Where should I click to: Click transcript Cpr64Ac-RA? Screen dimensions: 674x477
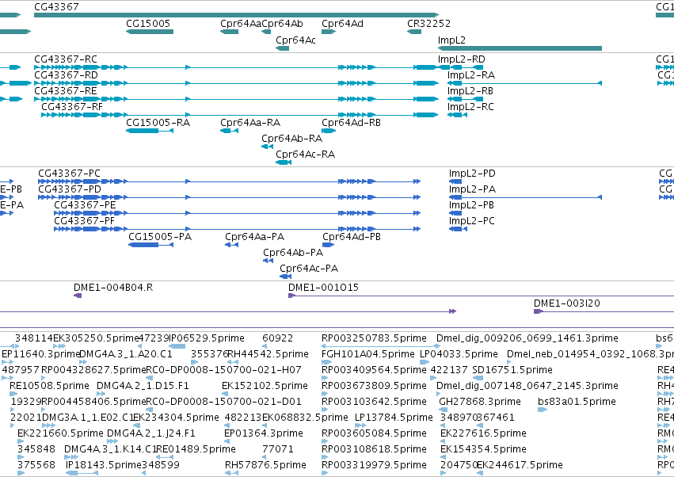(x=284, y=162)
